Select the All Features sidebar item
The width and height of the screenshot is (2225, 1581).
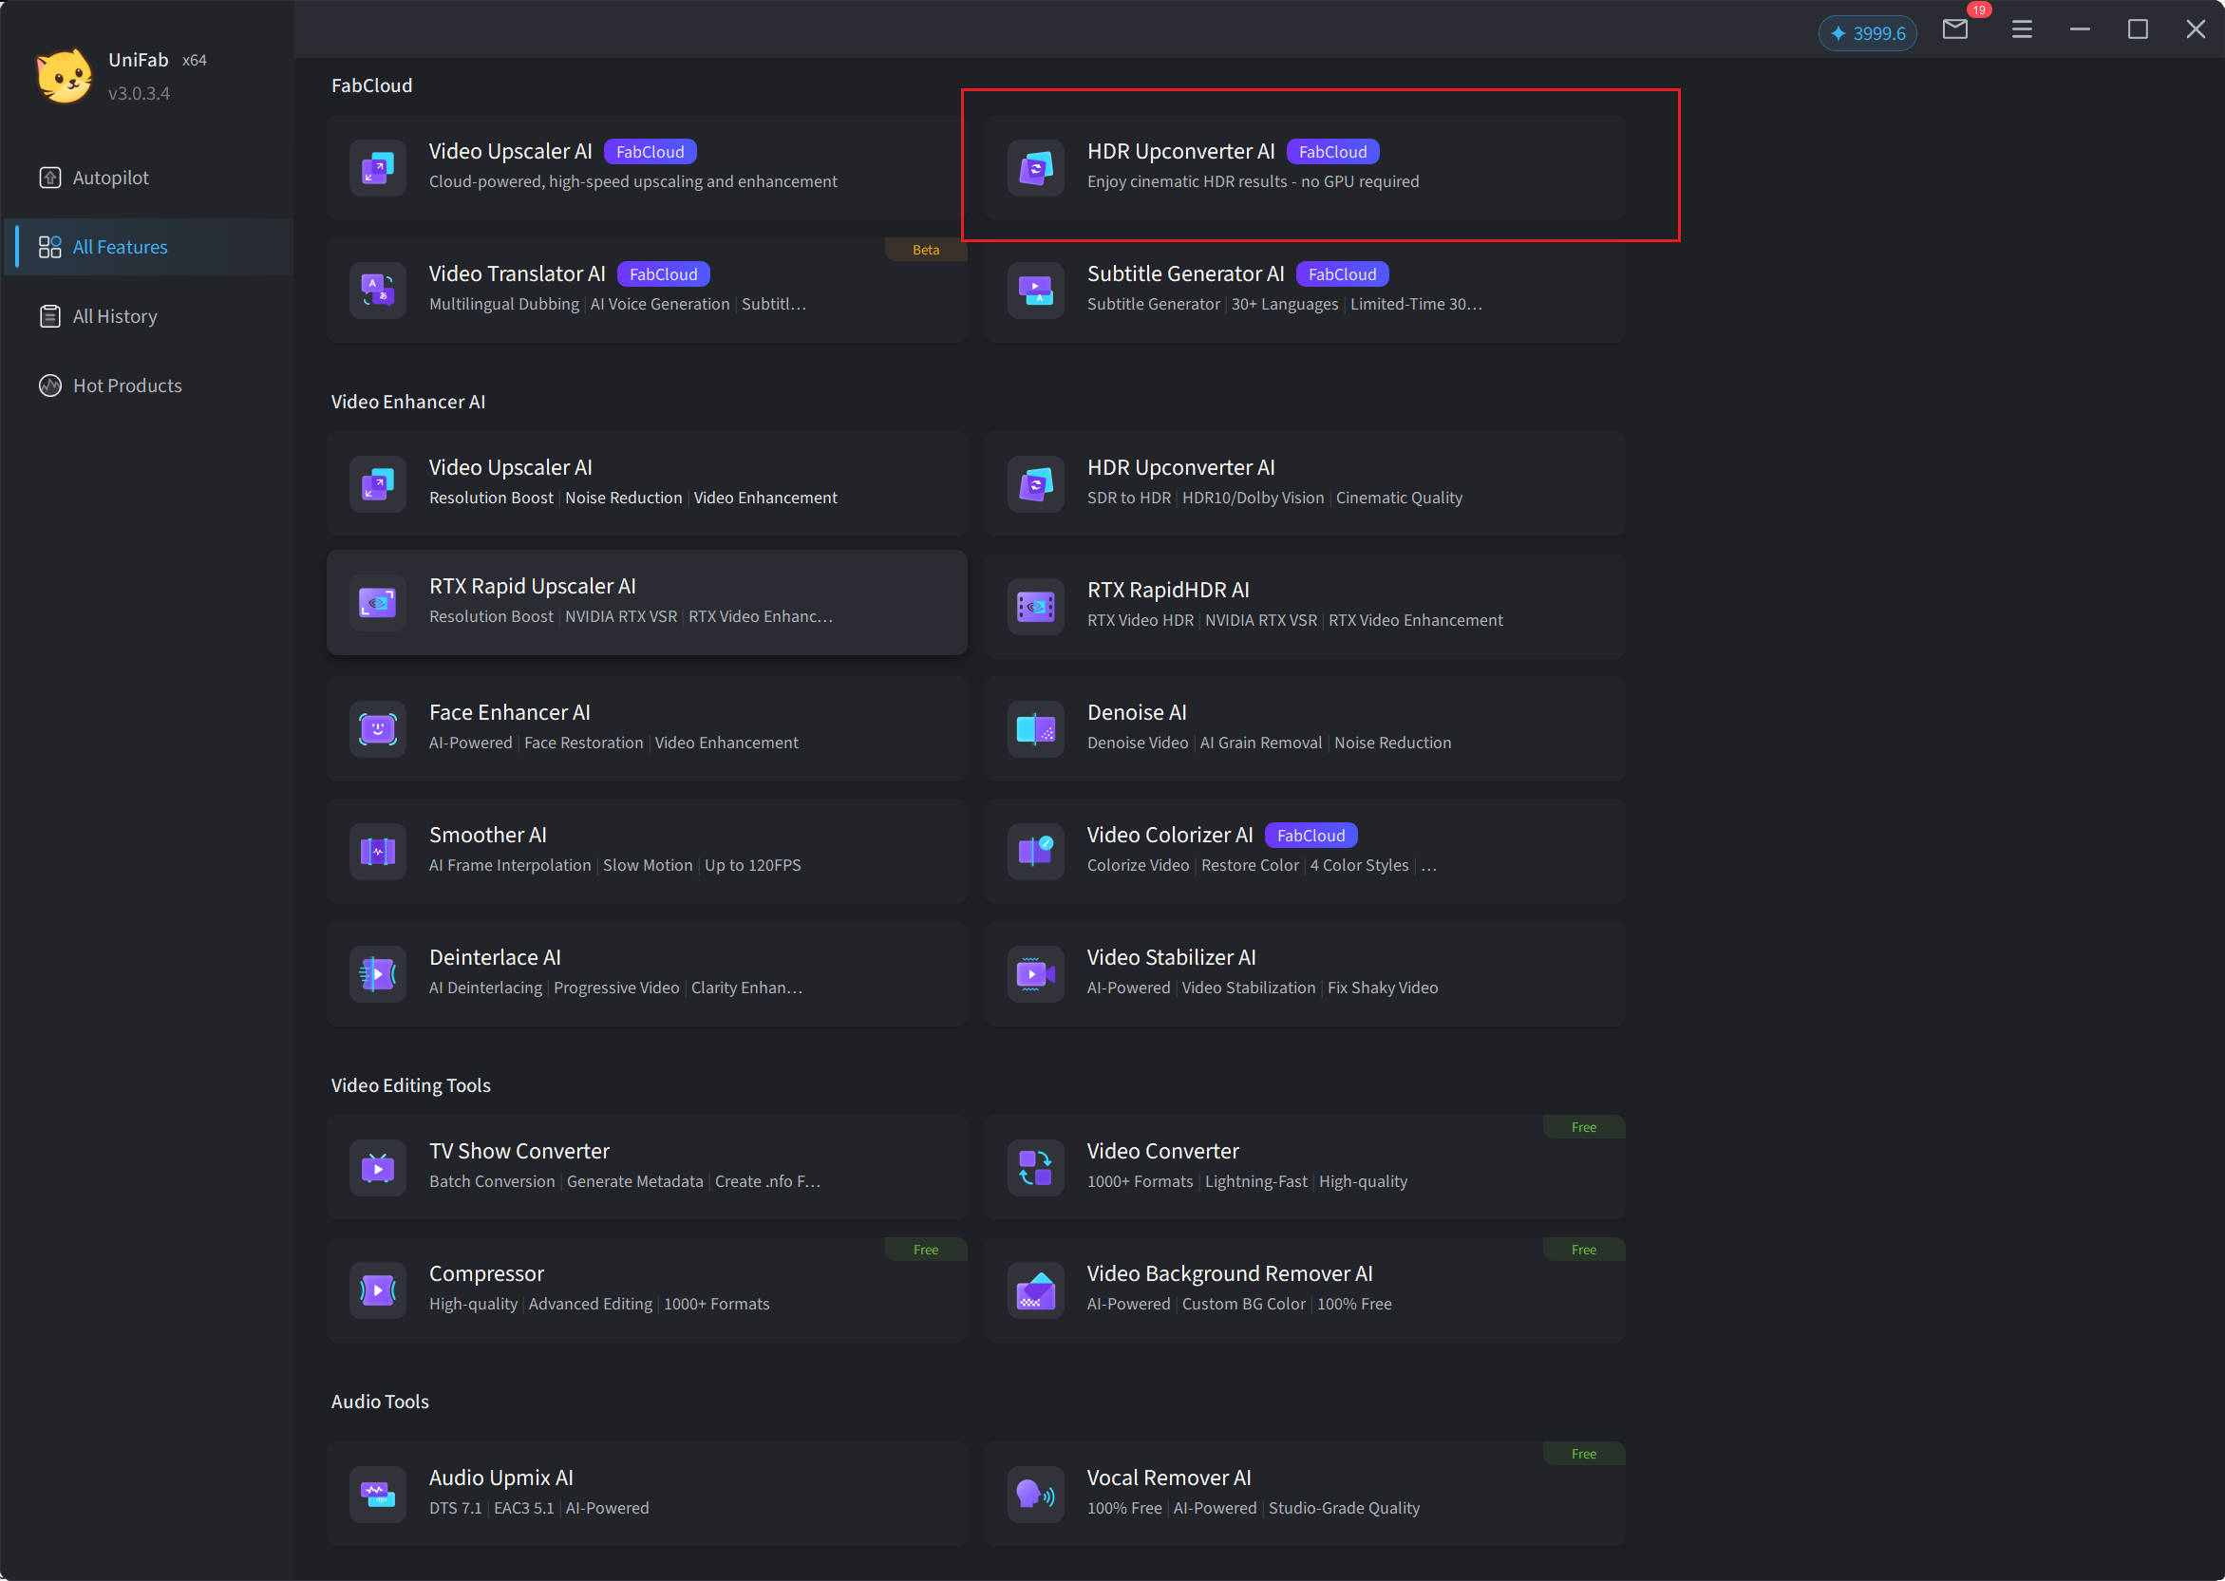(120, 247)
